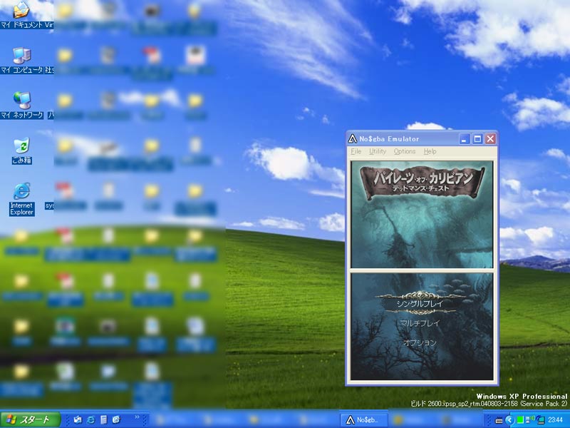Viewport: 570px width, 428px height.
Task: Expand hidden Quick Launch items chevron
Action: [137, 417]
